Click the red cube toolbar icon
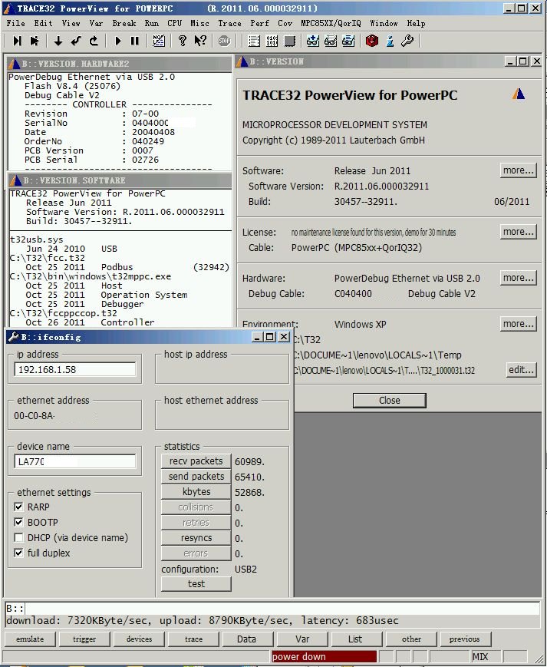This screenshot has height=667, width=547. coord(372,41)
